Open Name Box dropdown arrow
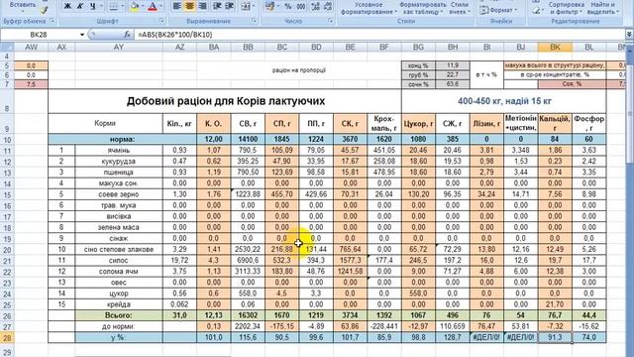 tap(82, 35)
